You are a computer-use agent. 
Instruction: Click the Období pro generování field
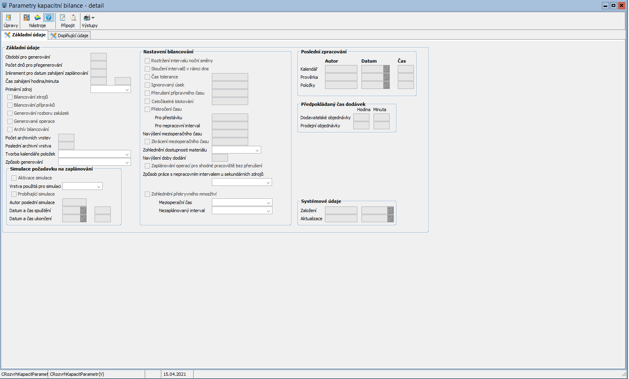tap(99, 57)
